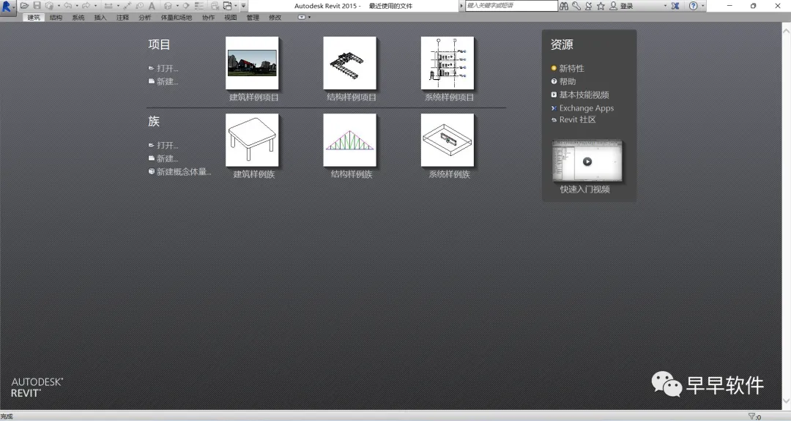Screen dimensions: 791x421
Task: Expand the Measure tool dropdown arrow
Action: (x=118, y=6)
